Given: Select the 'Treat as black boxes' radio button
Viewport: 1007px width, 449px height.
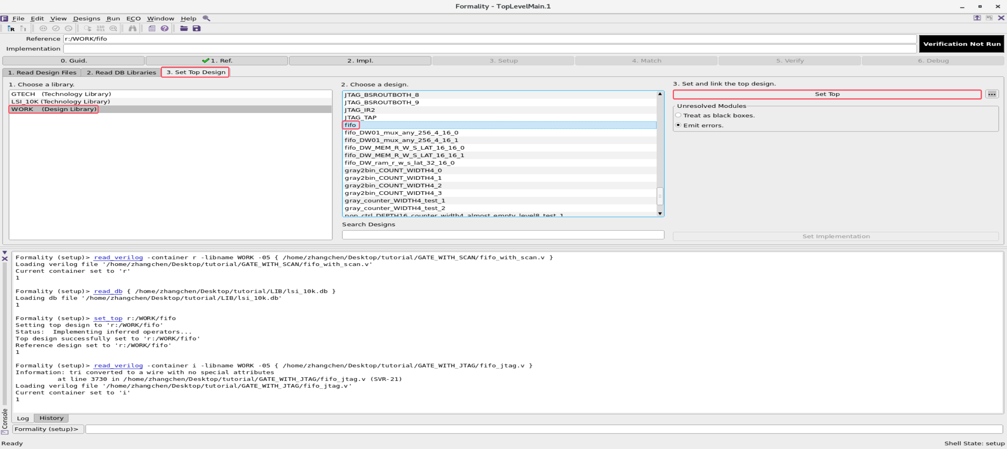Looking at the screenshot, I should click(678, 115).
